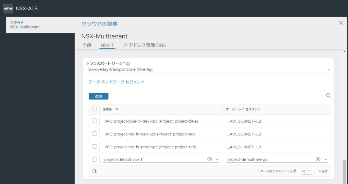This screenshot has width=348, height=184.
Task: Toggle the select-all header checkbox
Action: tap(94, 109)
